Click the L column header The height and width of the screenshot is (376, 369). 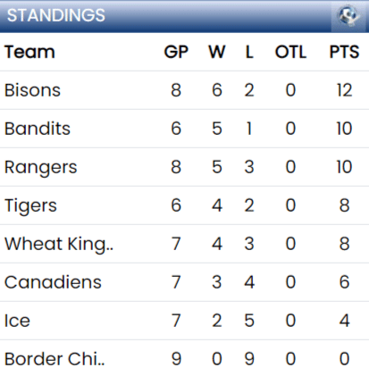[x=249, y=52]
